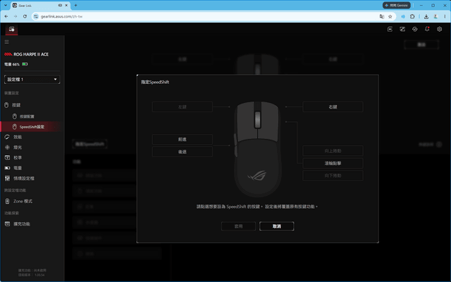Click the dimmed 向下捲動 option
The width and height of the screenshot is (451, 282).
click(333, 176)
